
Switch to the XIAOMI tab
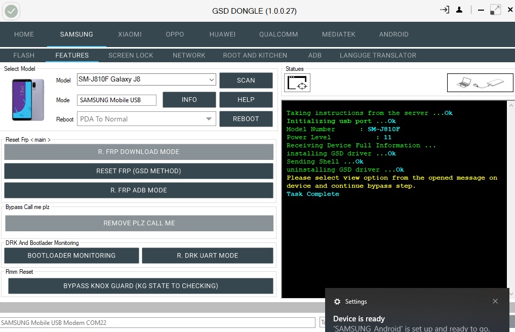click(x=130, y=34)
